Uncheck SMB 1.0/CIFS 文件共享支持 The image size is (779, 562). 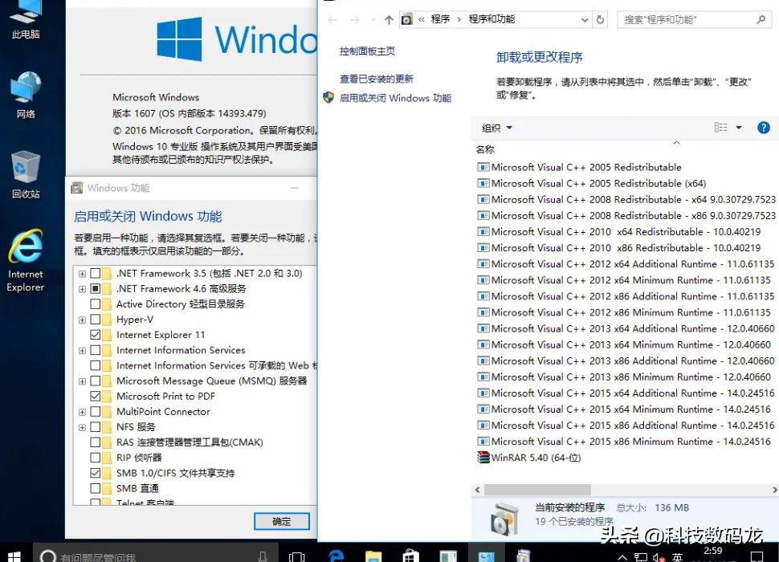click(x=96, y=473)
